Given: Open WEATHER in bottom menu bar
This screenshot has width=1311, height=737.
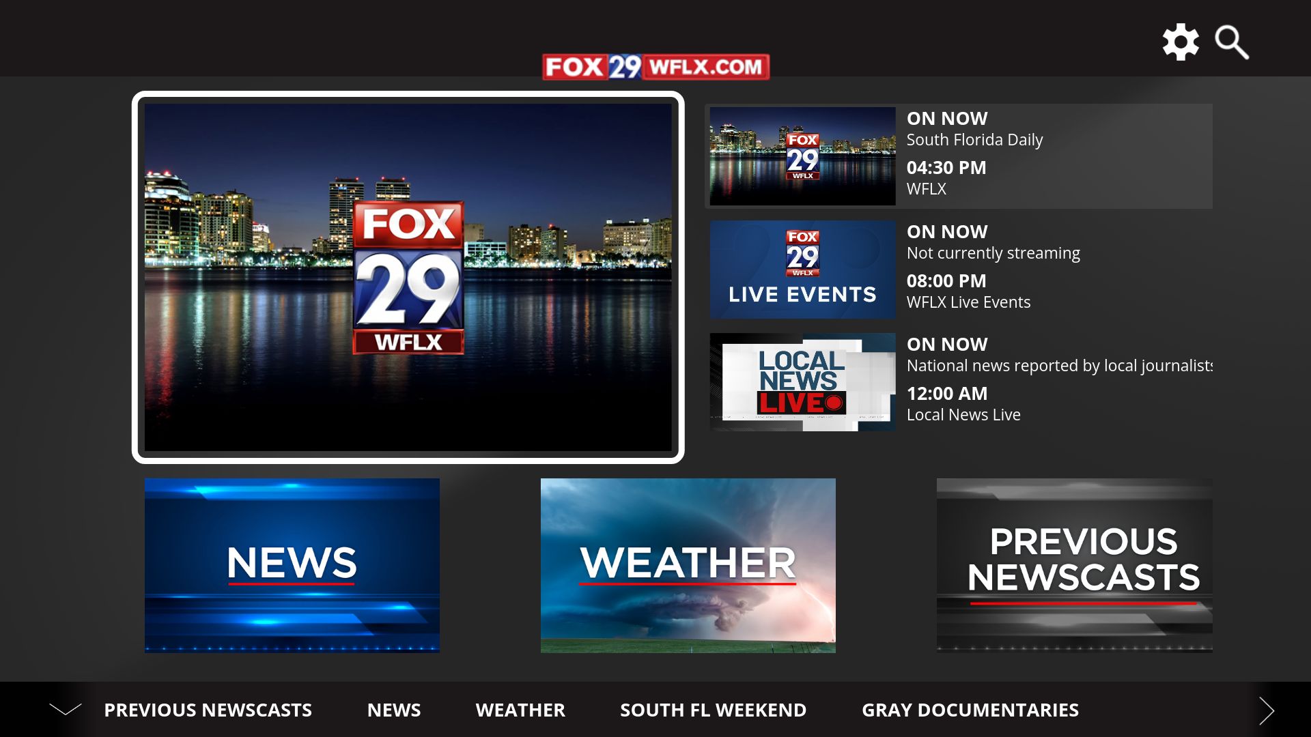Looking at the screenshot, I should (520, 710).
